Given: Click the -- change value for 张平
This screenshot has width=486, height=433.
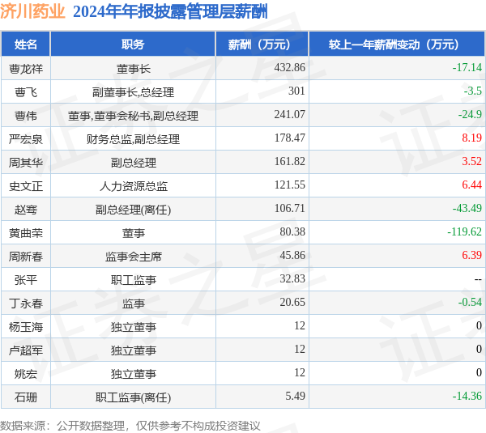Looking at the screenshot, I should click(478, 280).
